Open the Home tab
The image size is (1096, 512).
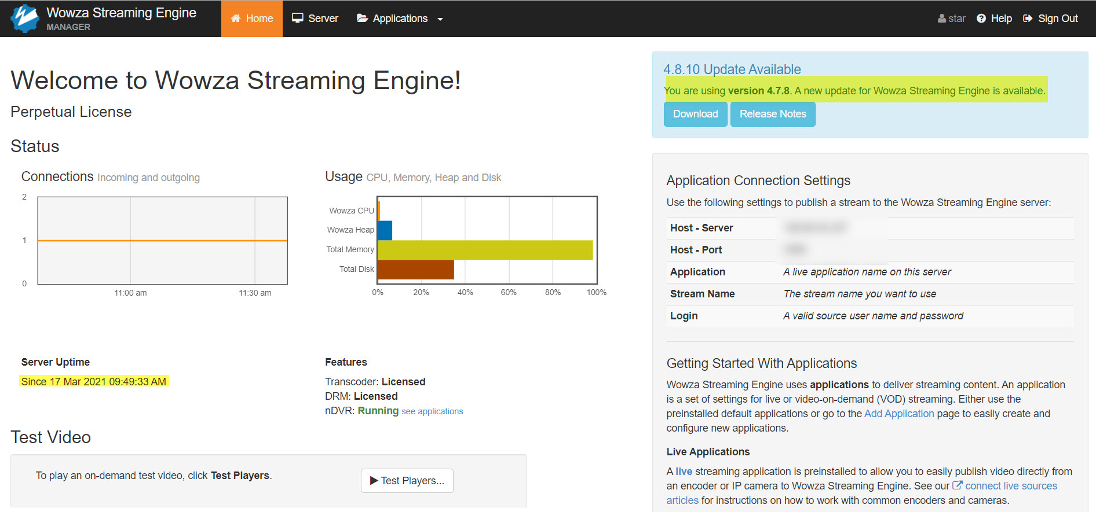point(252,19)
